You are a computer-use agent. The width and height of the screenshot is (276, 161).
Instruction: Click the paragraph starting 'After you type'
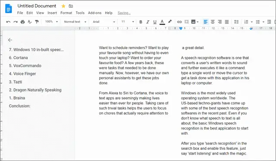(x=214, y=149)
